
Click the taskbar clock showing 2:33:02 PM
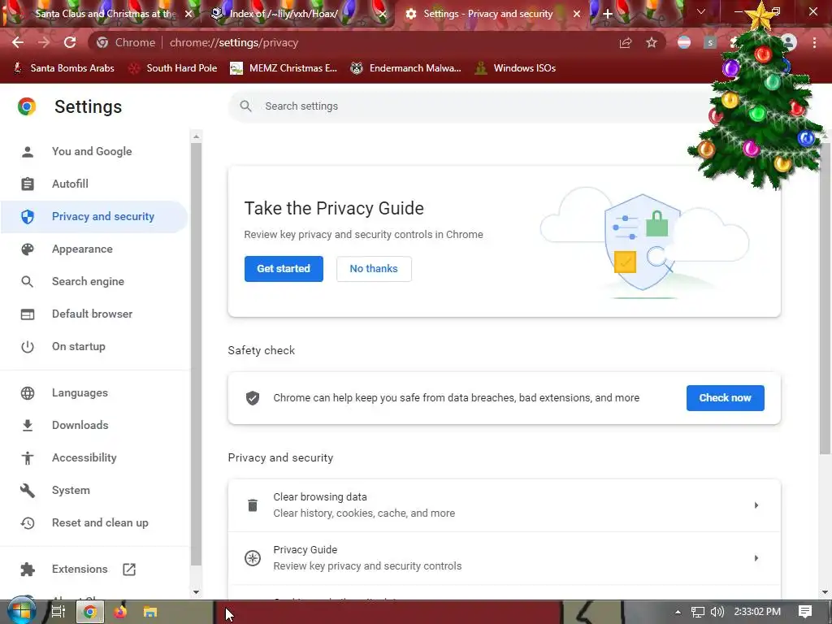[x=757, y=612]
